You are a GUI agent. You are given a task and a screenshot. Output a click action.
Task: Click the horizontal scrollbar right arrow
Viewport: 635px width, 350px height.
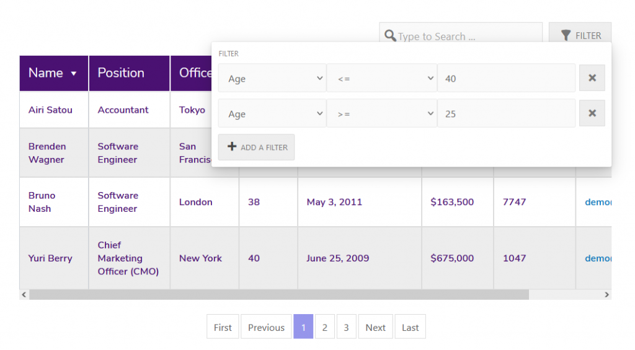tap(606, 295)
